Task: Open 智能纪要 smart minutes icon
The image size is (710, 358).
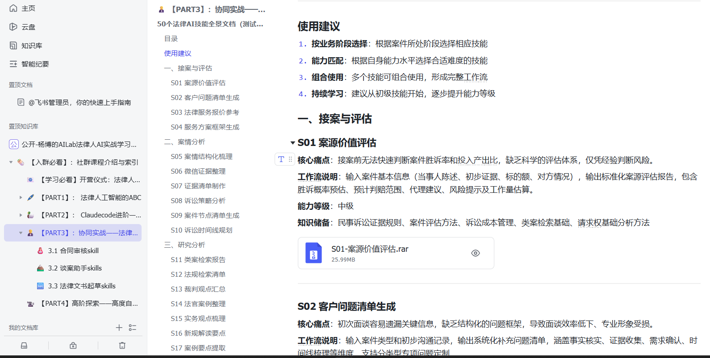Action: tap(13, 64)
